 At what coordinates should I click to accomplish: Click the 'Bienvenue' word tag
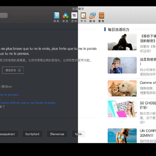(57, 134)
